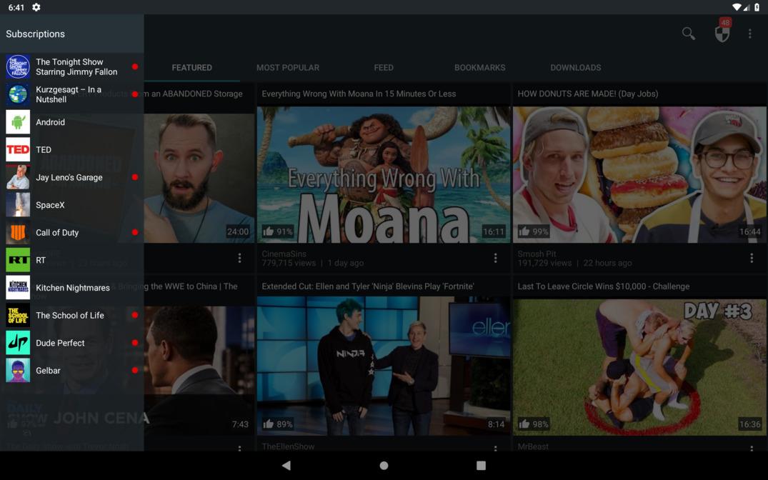768x480 pixels.
Task: Tap the SpaceX channel avatar
Action: tap(18, 205)
